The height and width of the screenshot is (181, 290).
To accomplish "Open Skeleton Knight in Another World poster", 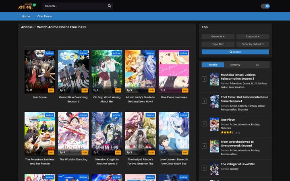I will click(107, 134).
